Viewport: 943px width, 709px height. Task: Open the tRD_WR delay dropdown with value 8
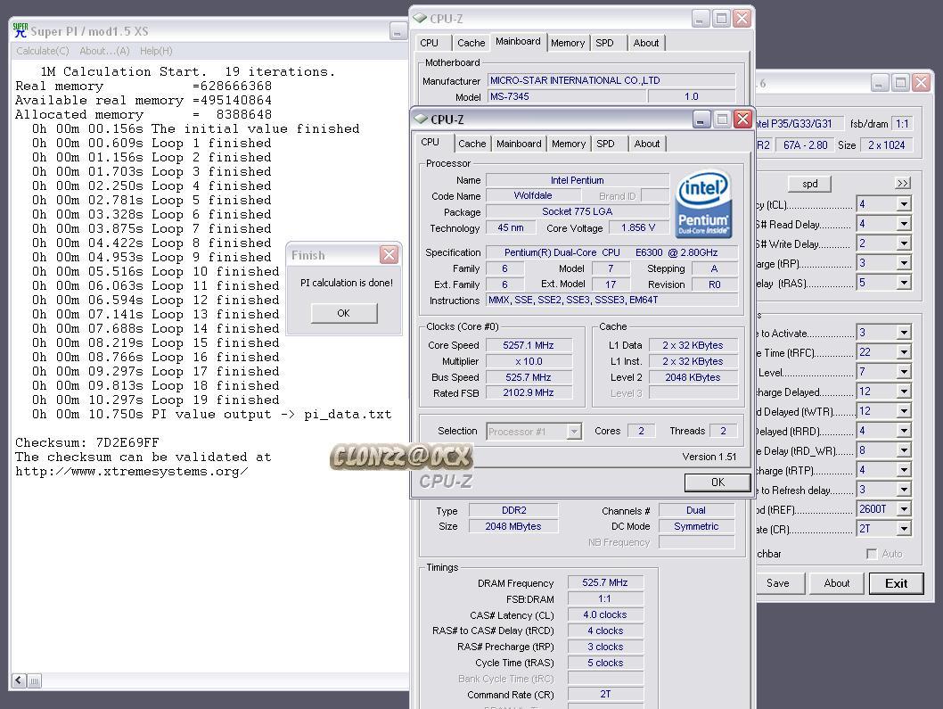pos(904,450)
